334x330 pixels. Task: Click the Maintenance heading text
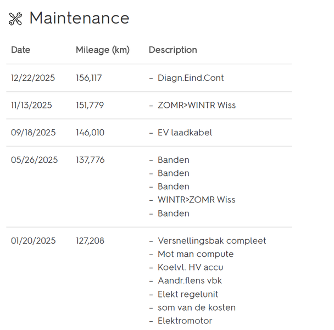tap(79, 18)
